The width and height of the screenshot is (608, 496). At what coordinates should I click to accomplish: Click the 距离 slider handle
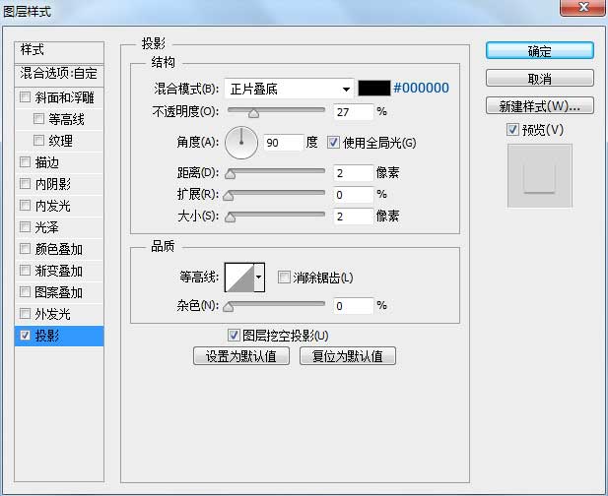coord(230,174)
